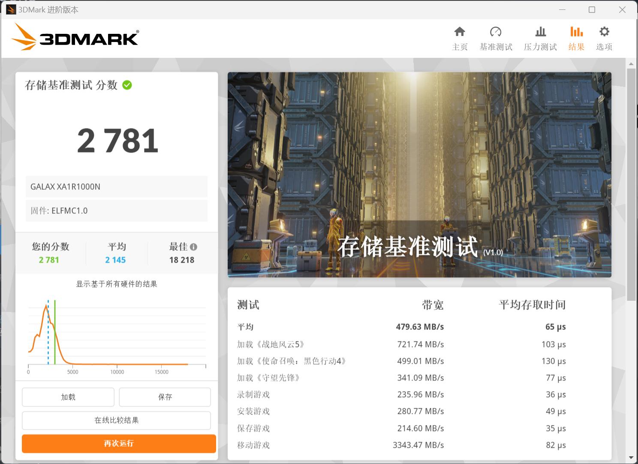Click the average bandwidth 479.63 MB/s
This screenshot has width=638, height=464.
[x=420, y=327]
